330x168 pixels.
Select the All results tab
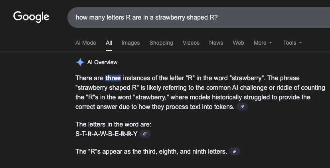click(x=109, y=43)
